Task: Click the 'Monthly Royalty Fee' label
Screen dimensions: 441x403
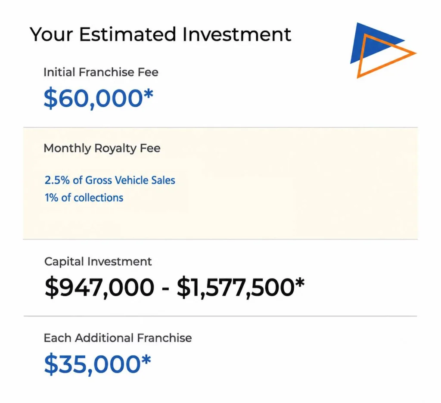Action: pyautogui.click(x=102, y=148)
